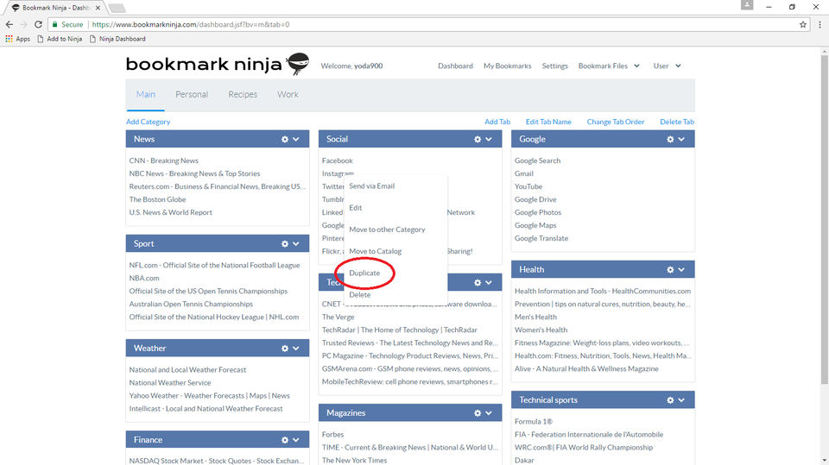
Task: Click the Delete Tab link
Action: click(677, 122)
